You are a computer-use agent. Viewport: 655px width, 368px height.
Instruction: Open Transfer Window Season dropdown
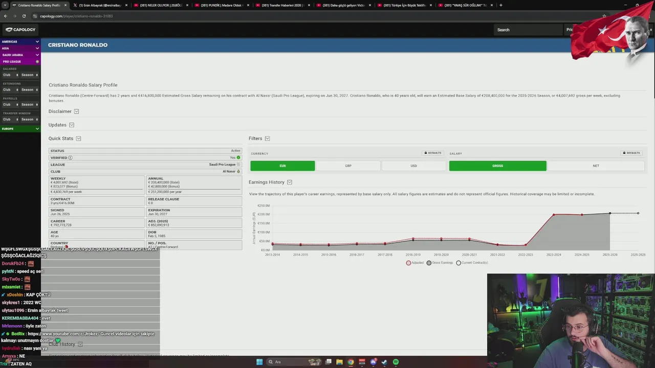click(x=29, y=120)
